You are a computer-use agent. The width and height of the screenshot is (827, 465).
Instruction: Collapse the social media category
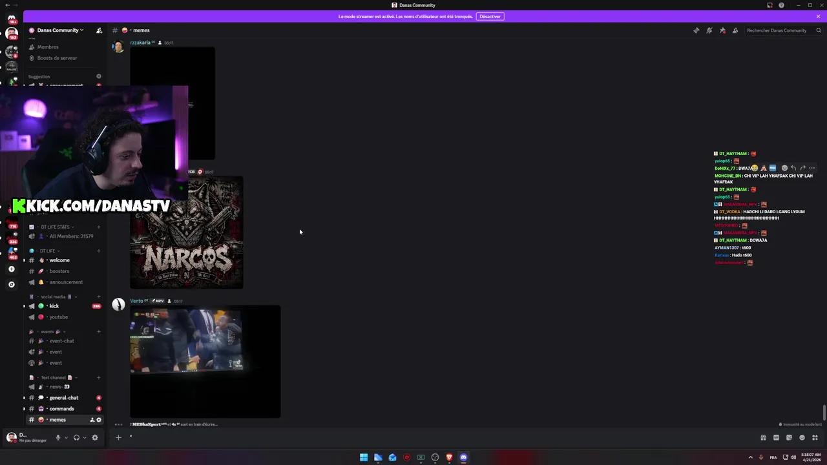pos(53,296)
